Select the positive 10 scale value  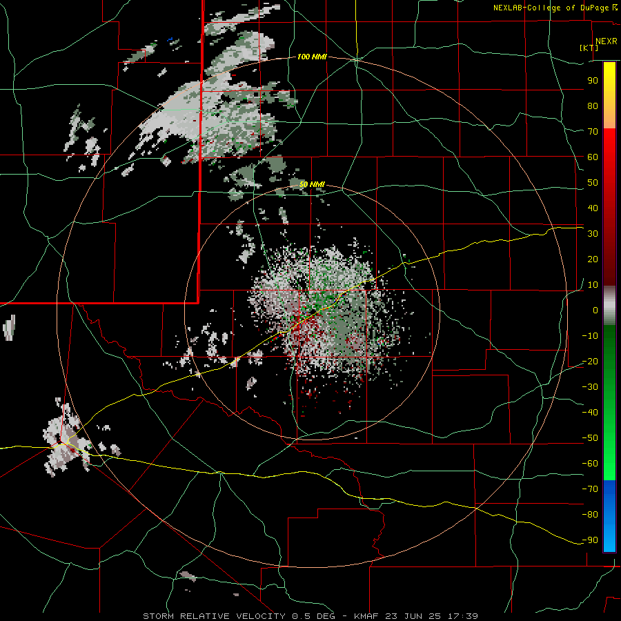tap(593, 285)
